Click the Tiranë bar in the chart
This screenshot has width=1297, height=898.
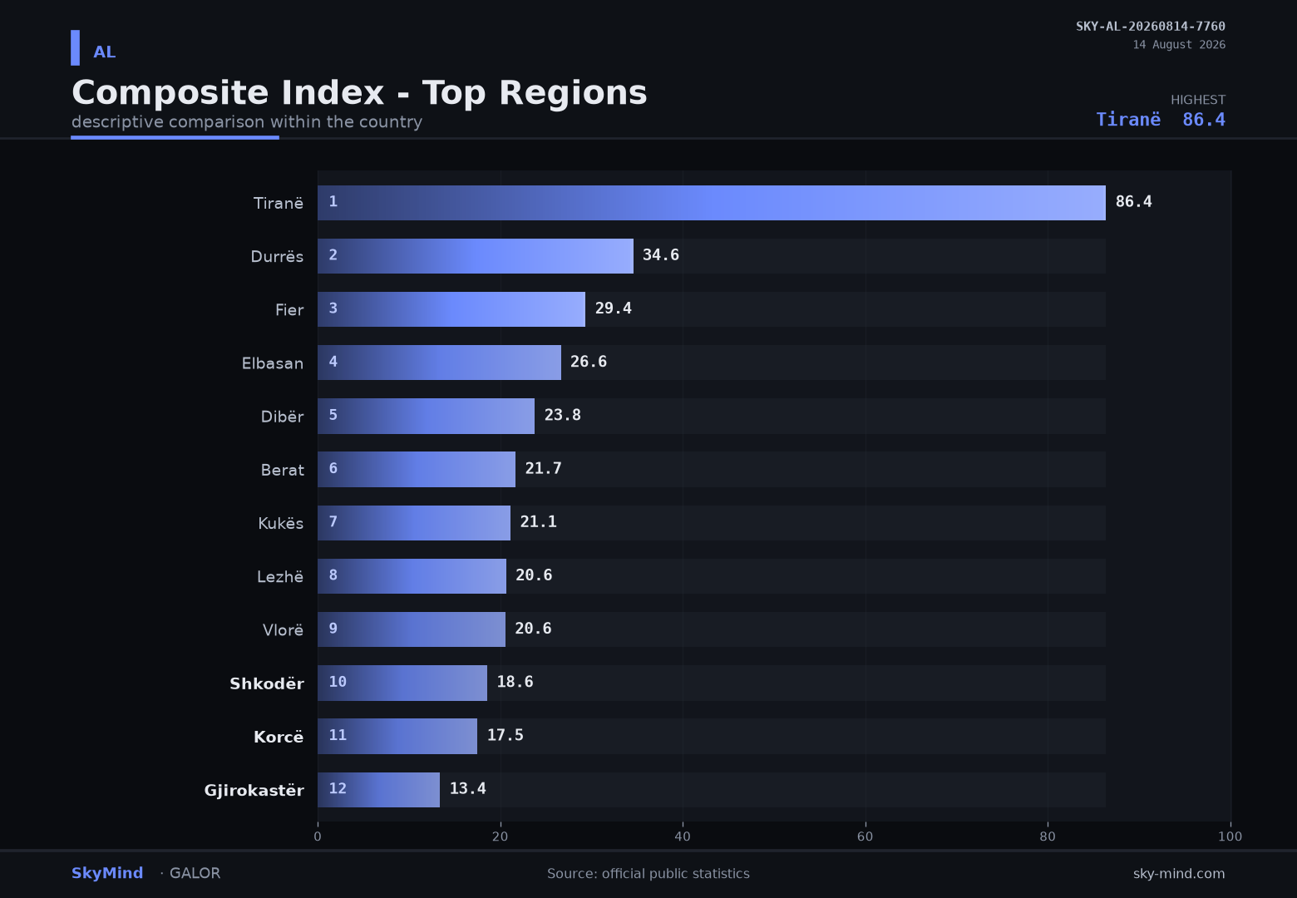712,203
